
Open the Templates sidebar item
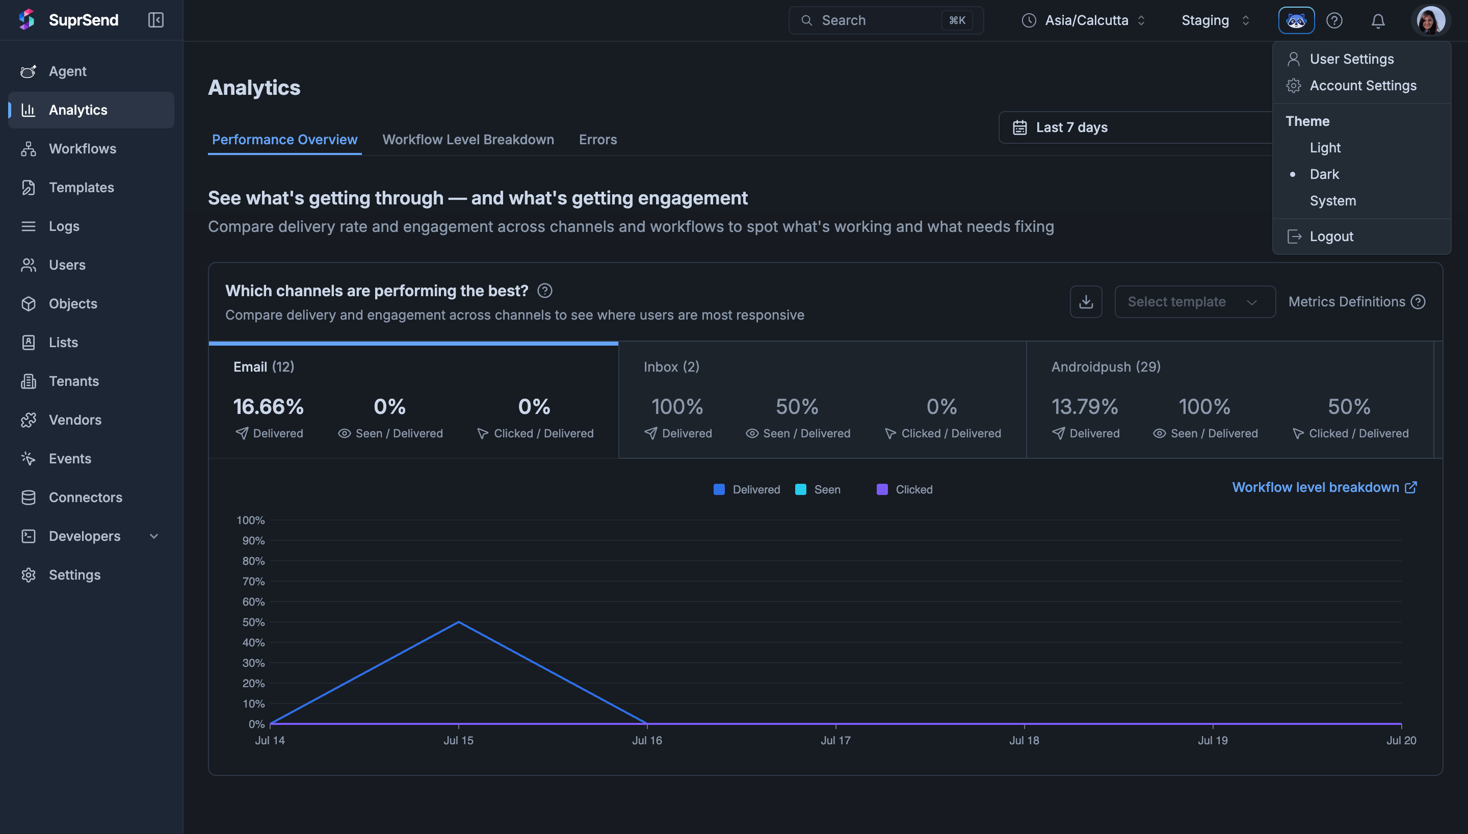point(91,187)
